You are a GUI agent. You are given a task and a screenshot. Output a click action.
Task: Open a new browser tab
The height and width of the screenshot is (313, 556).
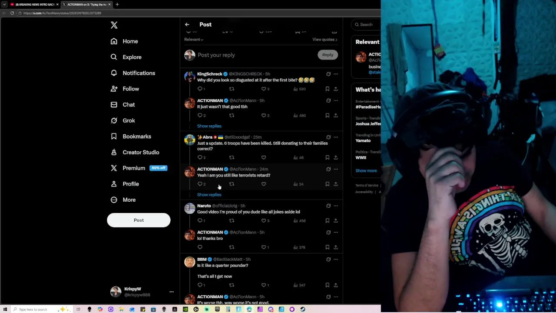[117, 4]
